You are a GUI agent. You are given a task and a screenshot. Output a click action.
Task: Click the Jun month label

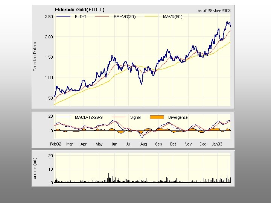114,144
